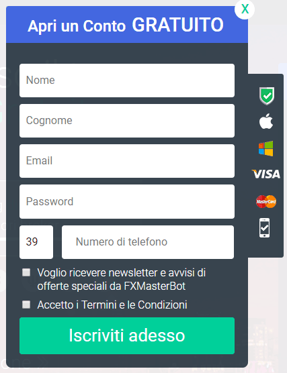Tick the Accetto i Termini checkbox
This screenshot has height=373, width=287.
click(x=26, y=305)
